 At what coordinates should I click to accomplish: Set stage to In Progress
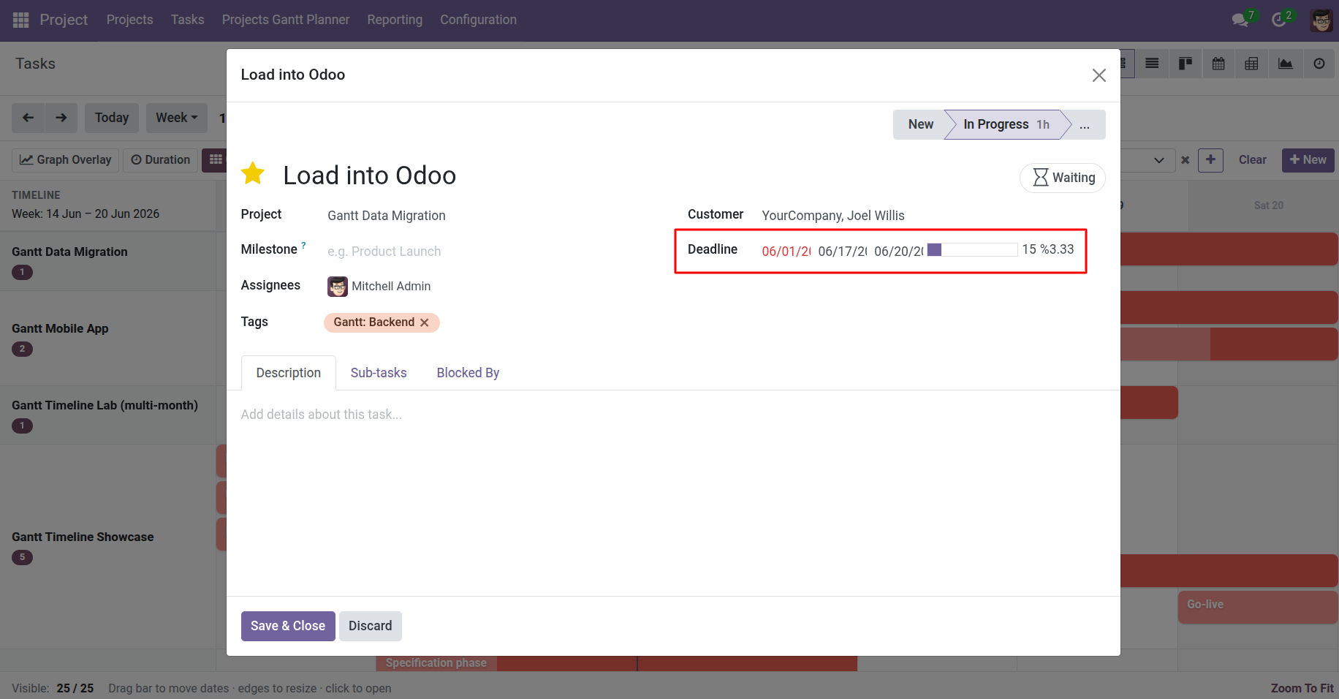[x=1006, y=125]
